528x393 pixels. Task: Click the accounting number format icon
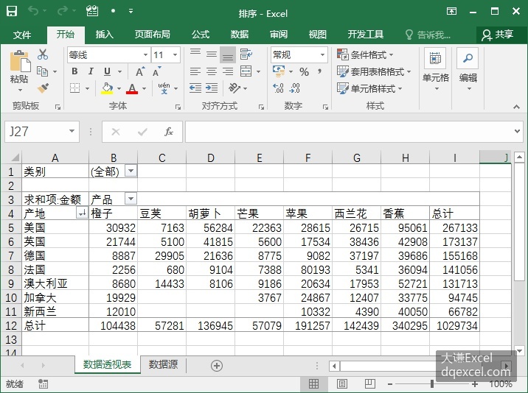pos(279,71)
